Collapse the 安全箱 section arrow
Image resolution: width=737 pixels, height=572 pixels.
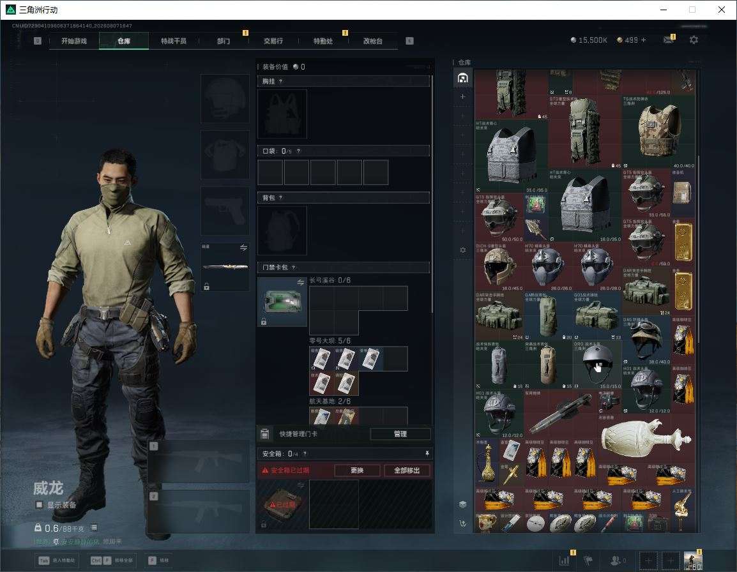[x=427, y=453]
